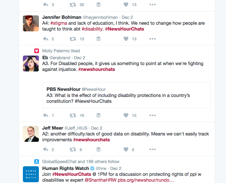This screenshot has width=226, height=183.
Task: Reply to Eb's tweet
Action: click(x=46, y=115)
